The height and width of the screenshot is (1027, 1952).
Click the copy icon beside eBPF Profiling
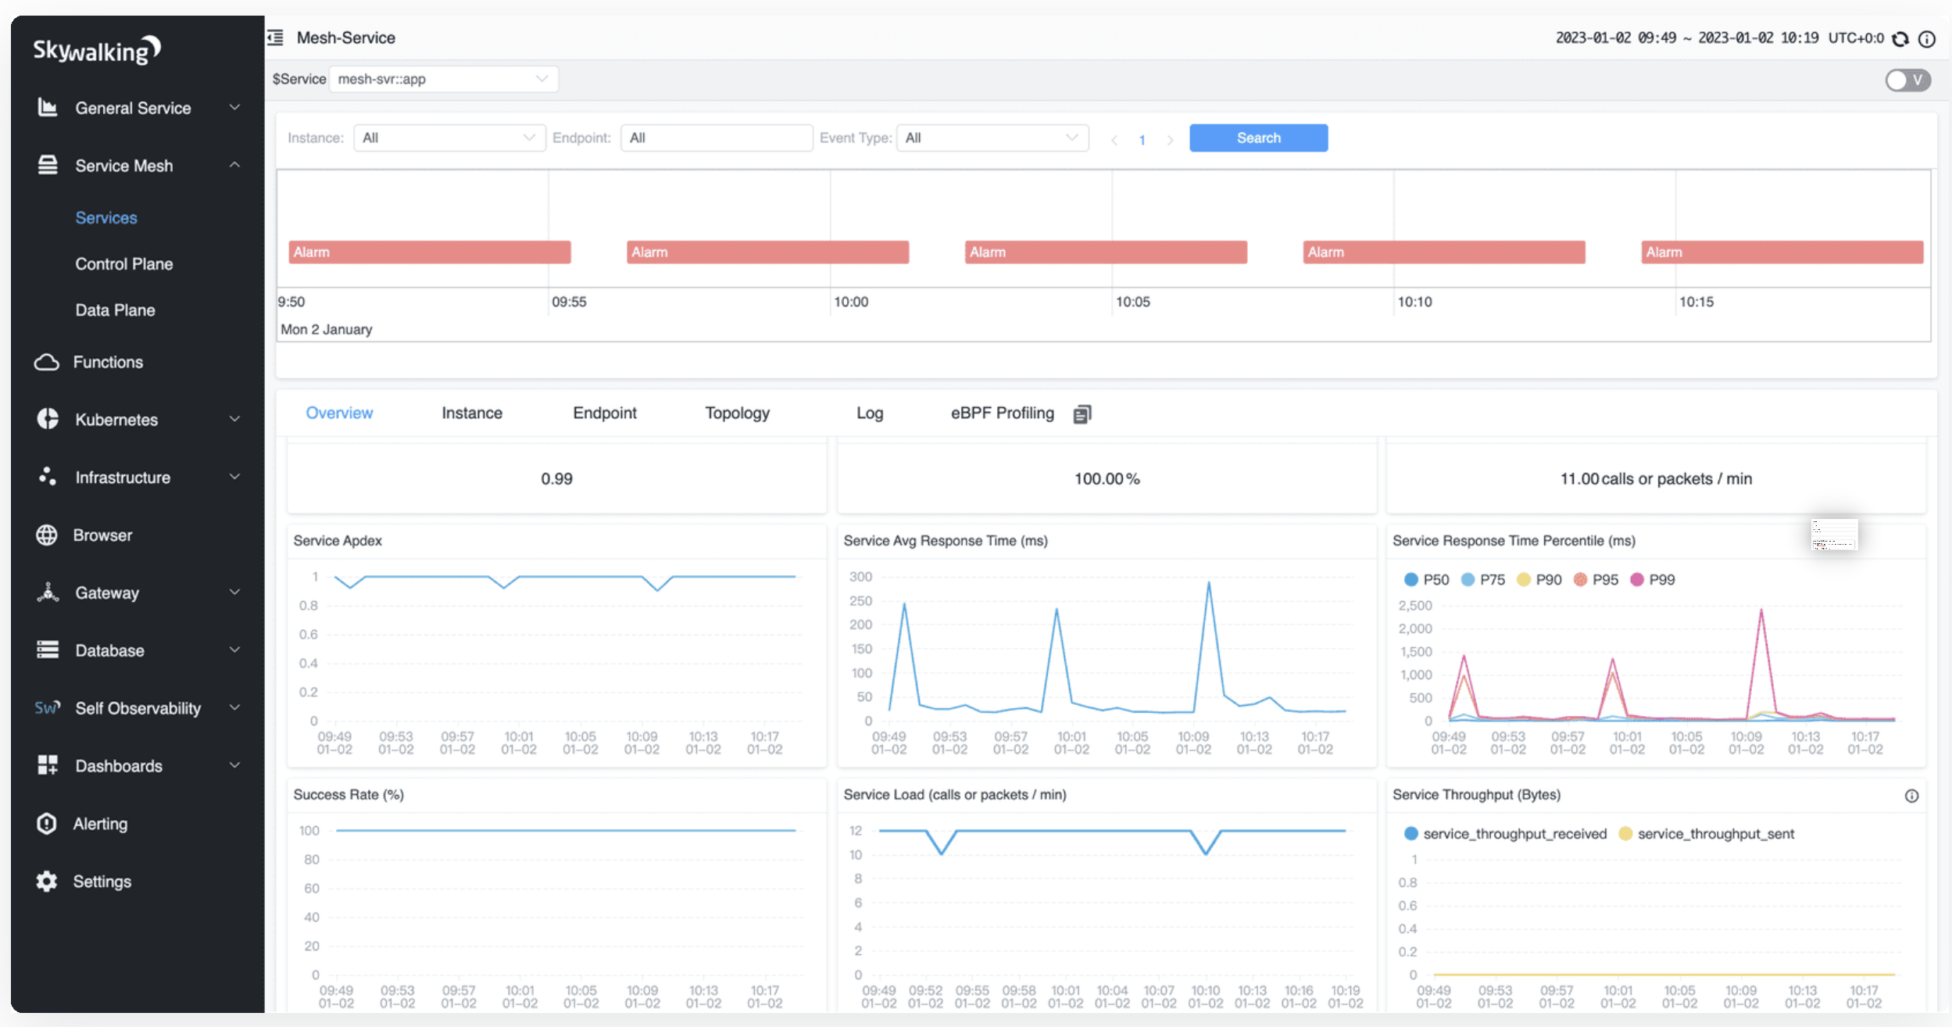1082,413
